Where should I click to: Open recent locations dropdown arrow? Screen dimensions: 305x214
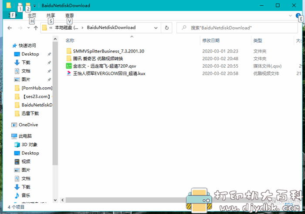28,28
